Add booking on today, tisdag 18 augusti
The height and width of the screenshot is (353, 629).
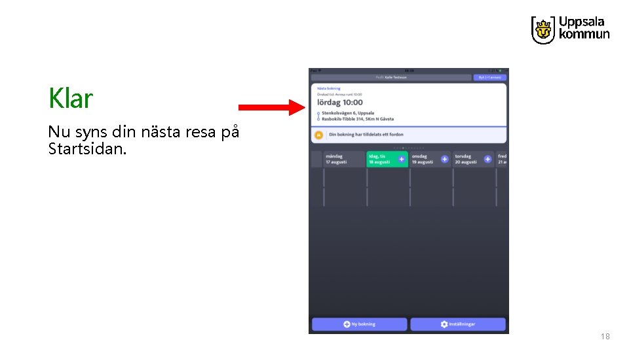402,160
